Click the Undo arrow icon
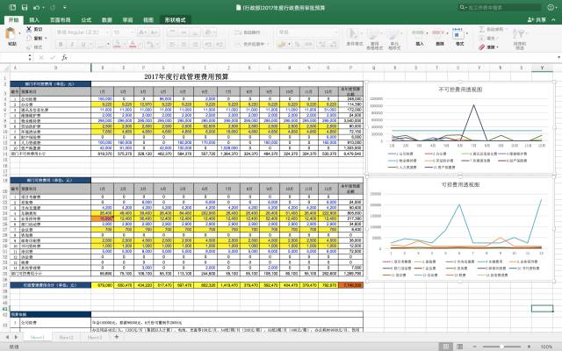562x351 pixels. pyautogui.click(x=36, y=7)
